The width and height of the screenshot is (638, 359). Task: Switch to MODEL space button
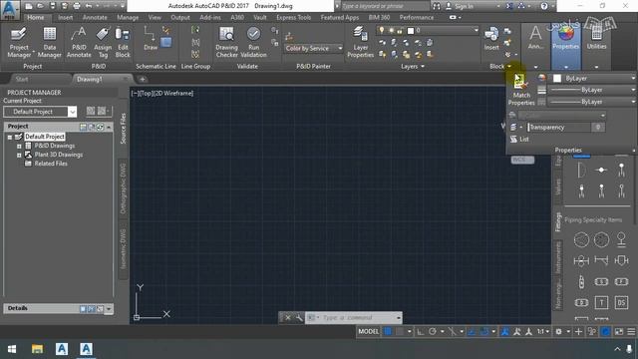tap(368, 332)
